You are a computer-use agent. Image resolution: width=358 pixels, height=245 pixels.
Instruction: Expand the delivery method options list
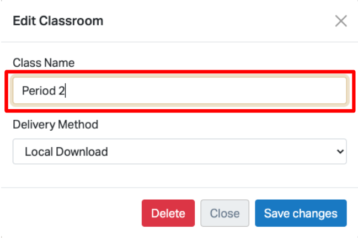tap(179, 151)
